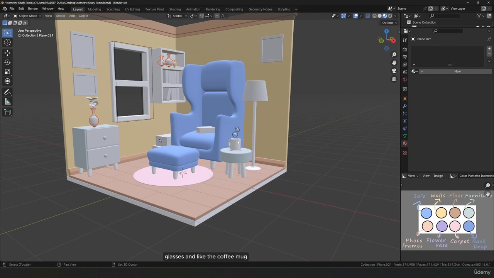494x278 pixels.
Task: Add a material slot with plus button
Action: (x=489, y=49)
